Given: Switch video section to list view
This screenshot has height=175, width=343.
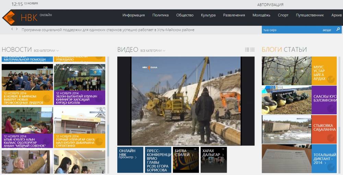Looking at the screenshot, I should click(247, 50).
